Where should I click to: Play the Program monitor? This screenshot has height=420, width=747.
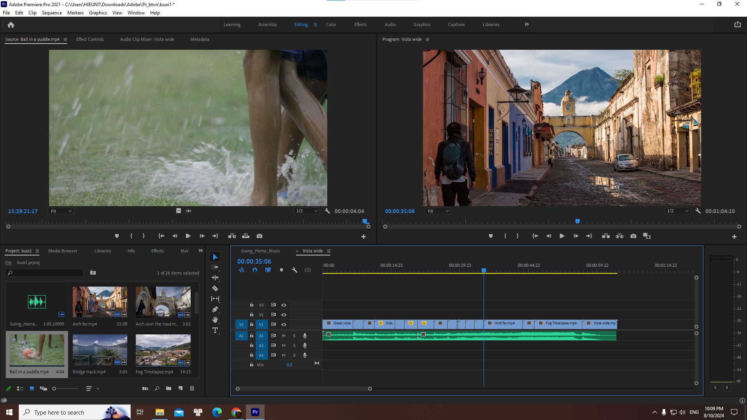[x=562, y=236]
